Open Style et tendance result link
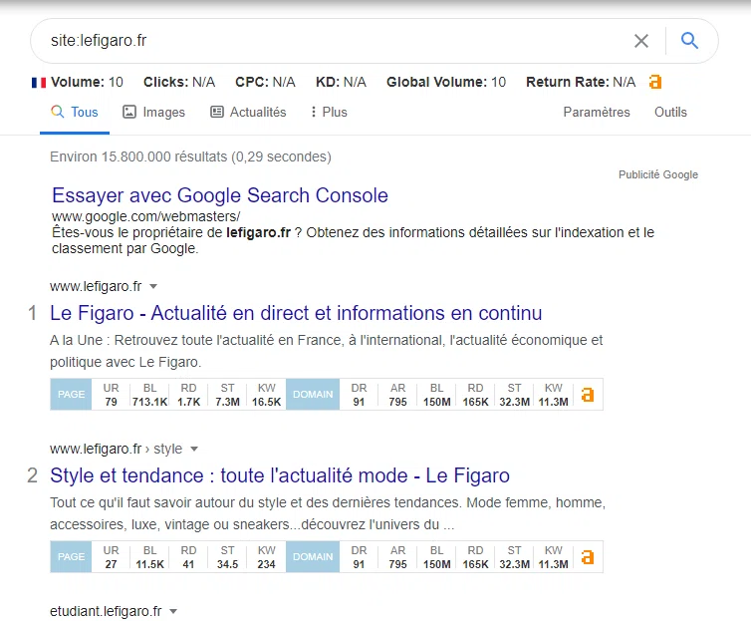 [x=280, y=475]
